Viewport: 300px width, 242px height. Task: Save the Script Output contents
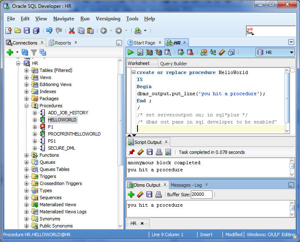coord(150,152)
